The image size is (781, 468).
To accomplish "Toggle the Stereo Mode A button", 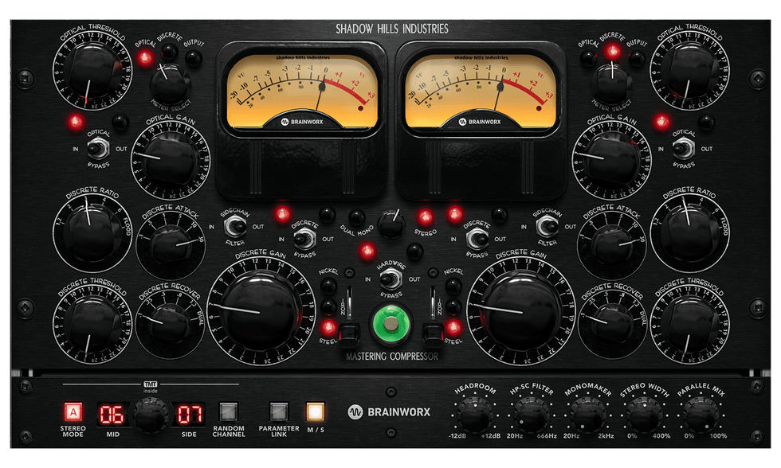I will pos(73,412).
